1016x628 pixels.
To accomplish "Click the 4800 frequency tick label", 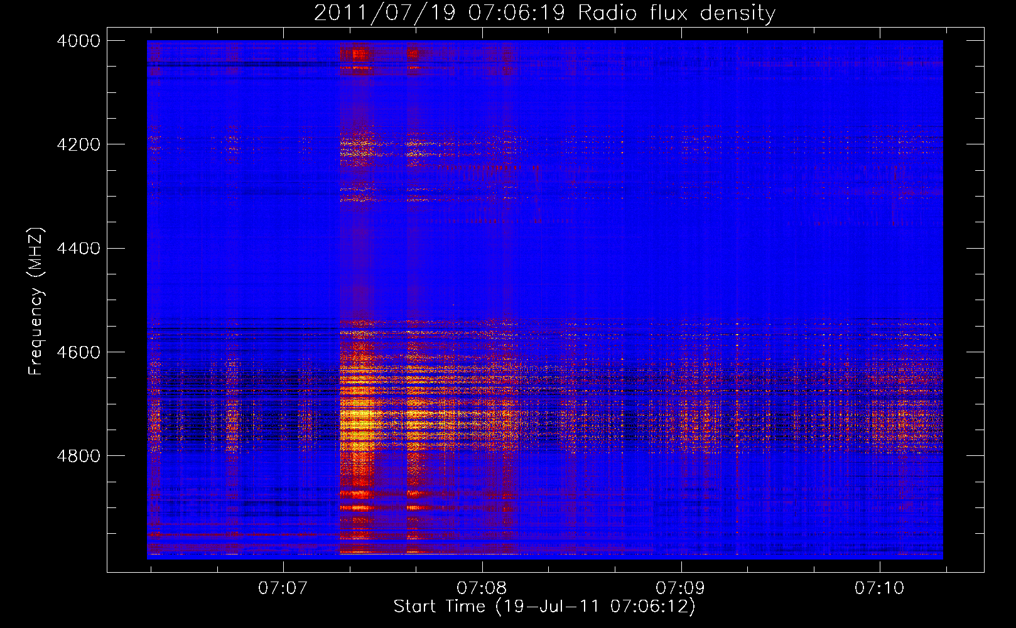I will tap(78, 456).
